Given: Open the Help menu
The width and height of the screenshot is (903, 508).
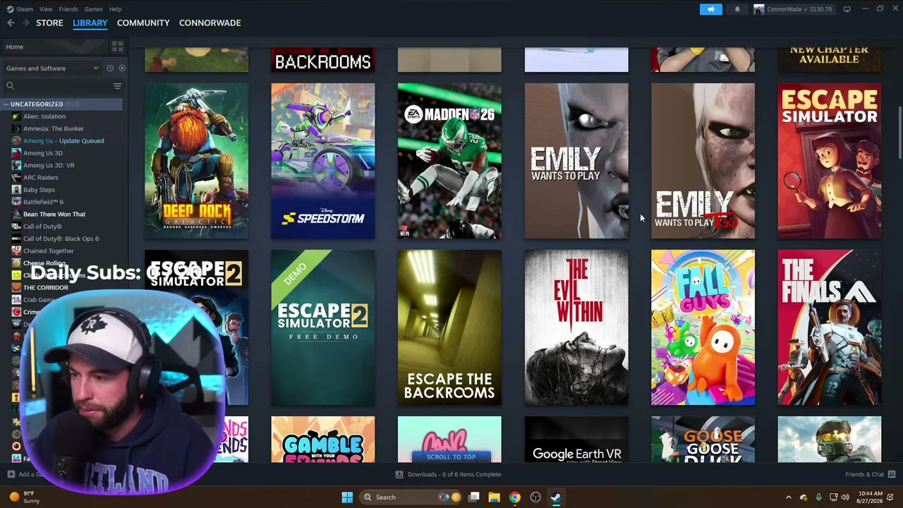Looking at the screenshot, I should pos(115,9).
